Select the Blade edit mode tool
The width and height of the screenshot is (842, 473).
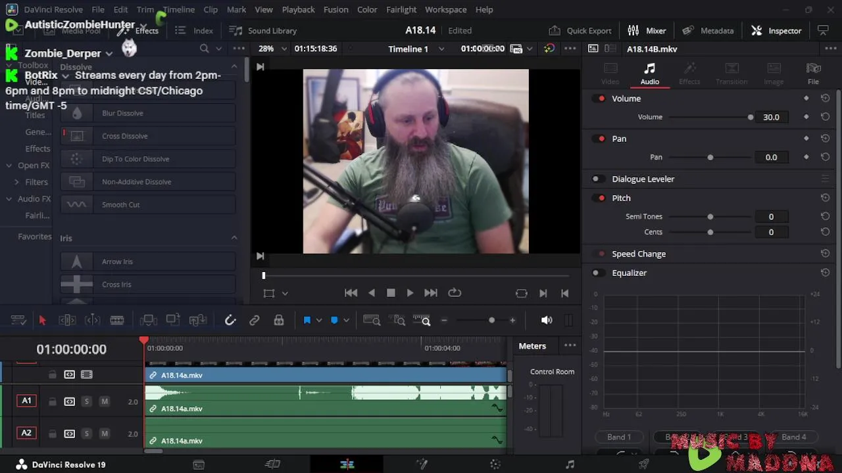click(117, 321)
